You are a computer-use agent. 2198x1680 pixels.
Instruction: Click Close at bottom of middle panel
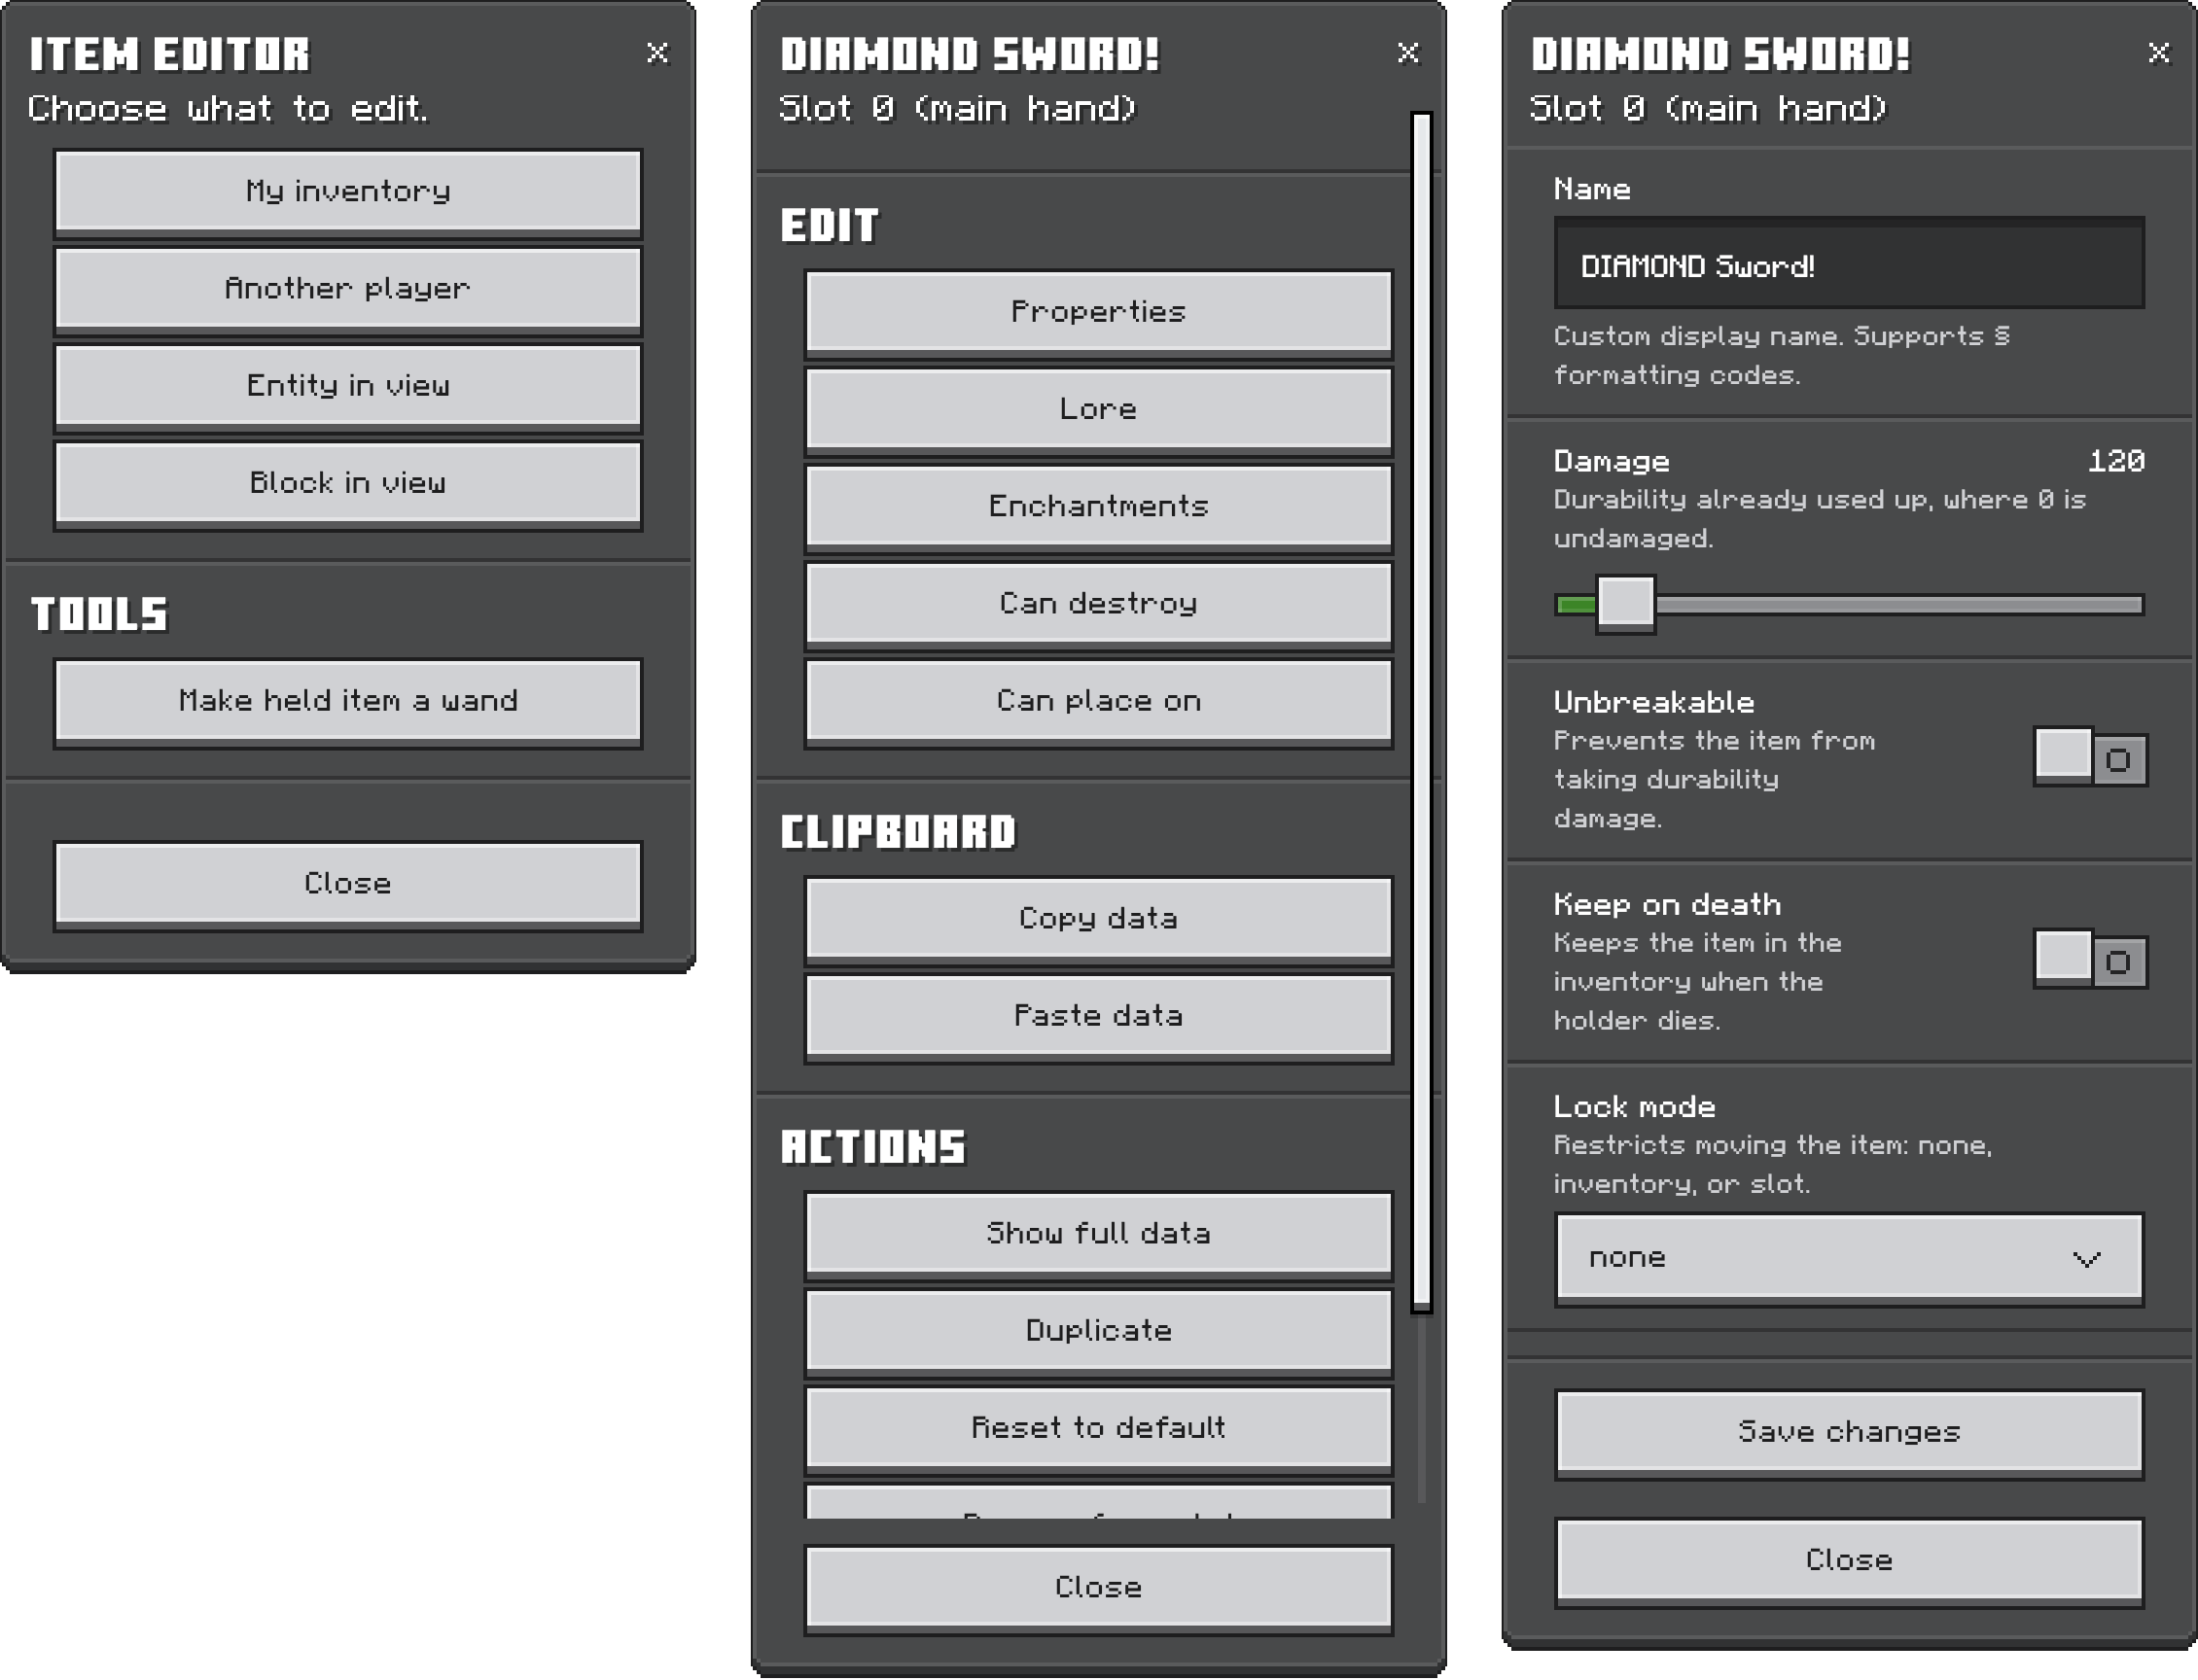[1098, 1589]
